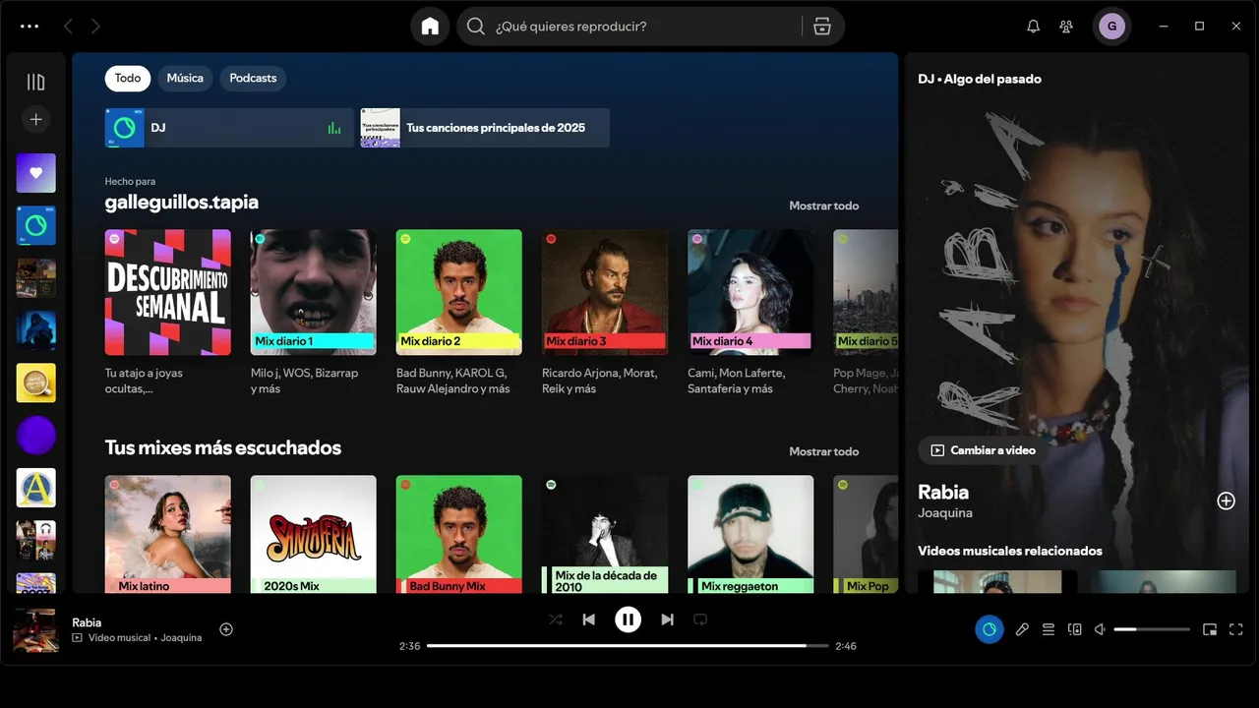Viewport: 1259px width, 708px height.
Task: Open Mix de la década de 2010
Action: [x=605, y=534]
